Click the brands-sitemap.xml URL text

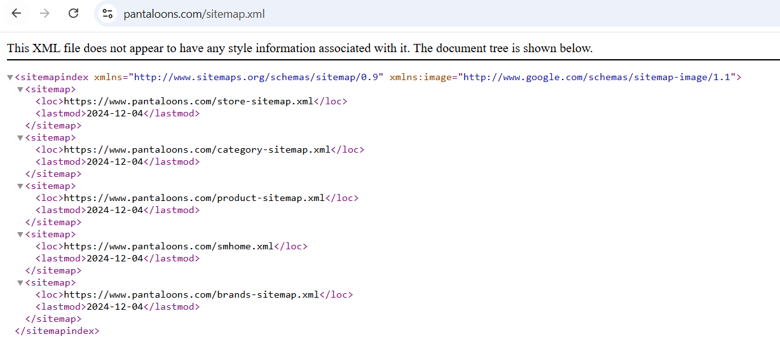tap(192, 294)
